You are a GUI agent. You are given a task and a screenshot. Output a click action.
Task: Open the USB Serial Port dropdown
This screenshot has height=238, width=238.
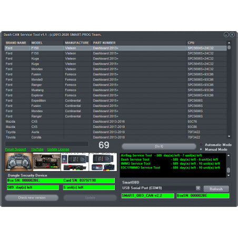click(198, 188)
